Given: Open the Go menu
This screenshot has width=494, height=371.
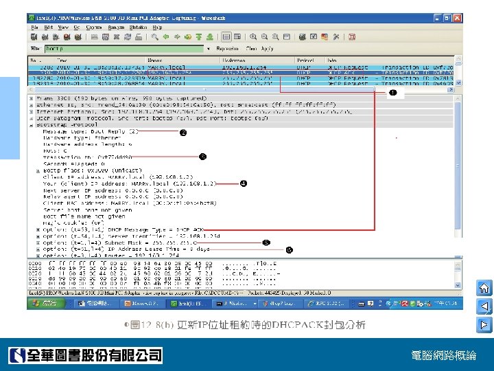Looking at the screenshot, I should (x=77, y=27).
